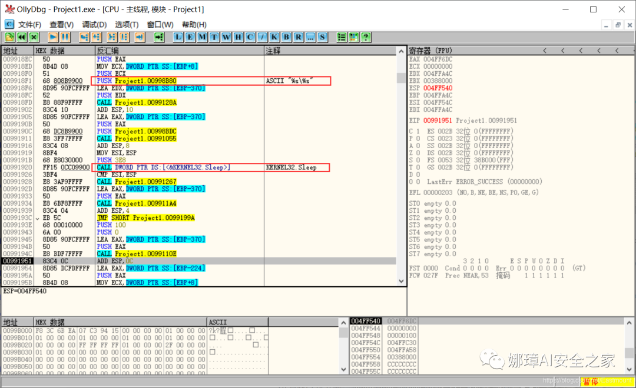636x388 pixels.
Task: Click the ESP register value 004FF540
Action: [x=438, y=88]
